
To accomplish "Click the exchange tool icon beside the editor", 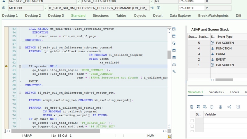I will 174,43.
